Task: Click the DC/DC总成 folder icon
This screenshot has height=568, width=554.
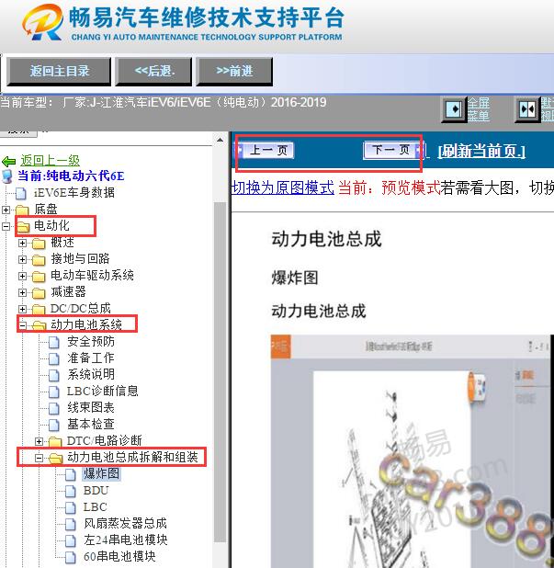Action: pyautogui.click(x=39, y=310)
